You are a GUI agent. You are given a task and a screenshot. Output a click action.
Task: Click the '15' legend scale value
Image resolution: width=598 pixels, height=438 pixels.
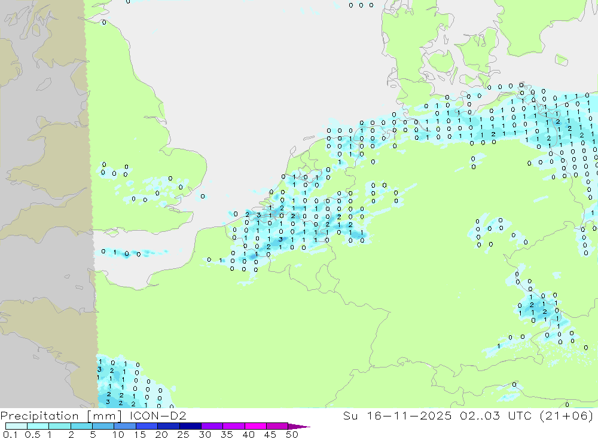point(140,434)
